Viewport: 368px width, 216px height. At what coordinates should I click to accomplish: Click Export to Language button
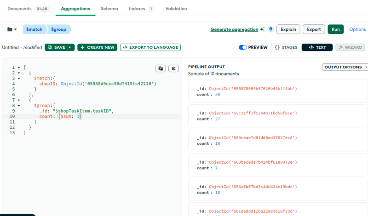150,47
